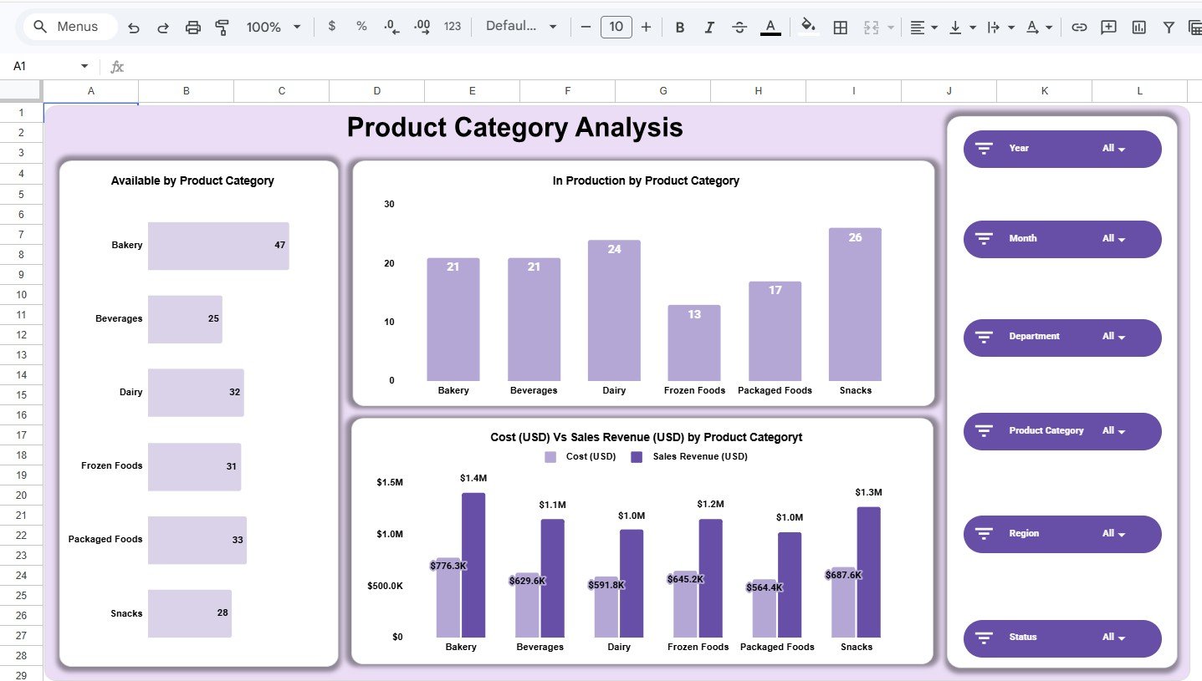This screenshot has width=1202, height=681.
Task: Increase font size with plus button
Action: point(646,27)
